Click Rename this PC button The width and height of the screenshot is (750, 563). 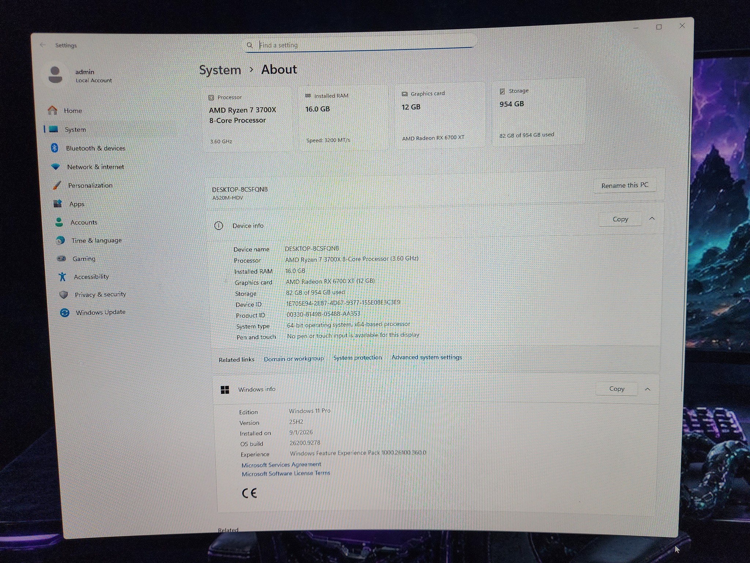pyautogui.click(x=625, y=185)
